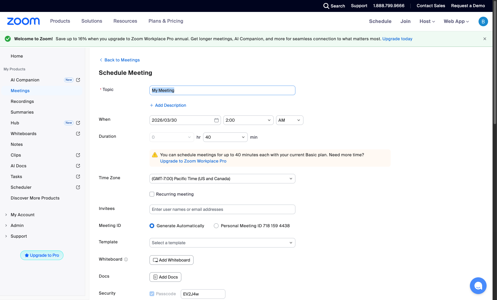The image size is (497, 300).
Task: Open Hub external link icon
Action: click(x=78, y=123)
